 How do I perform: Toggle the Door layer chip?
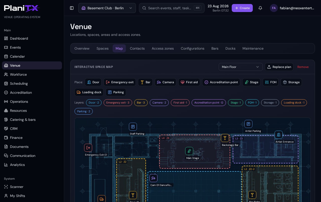(x=94, y=103)
